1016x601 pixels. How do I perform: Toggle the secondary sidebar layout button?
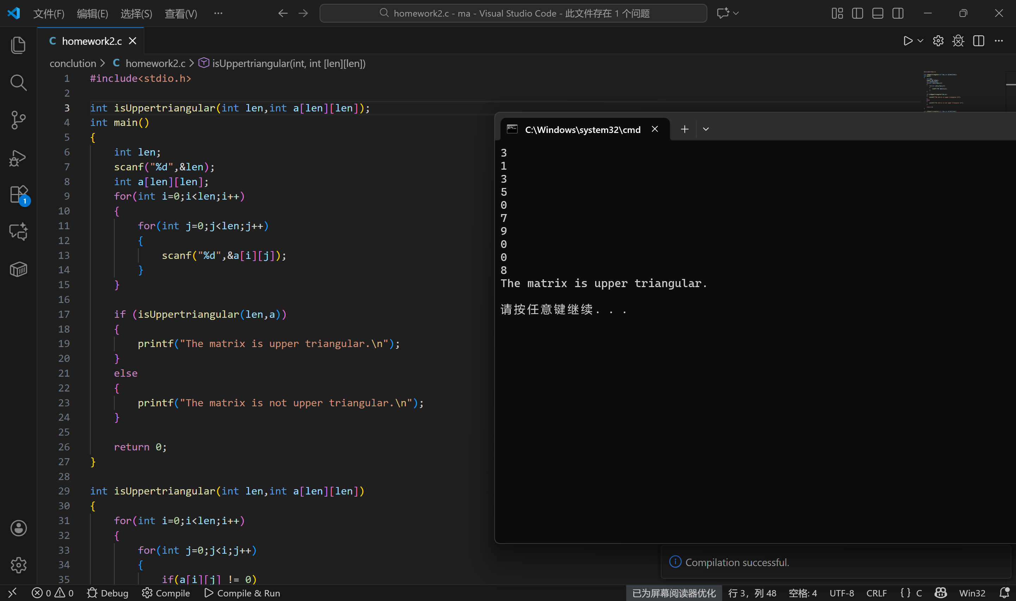click(x=898, y=13)
